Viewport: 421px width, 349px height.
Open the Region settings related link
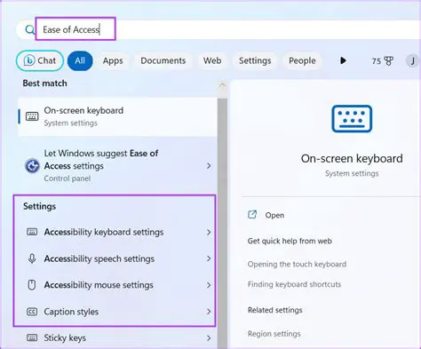point(274,334)
